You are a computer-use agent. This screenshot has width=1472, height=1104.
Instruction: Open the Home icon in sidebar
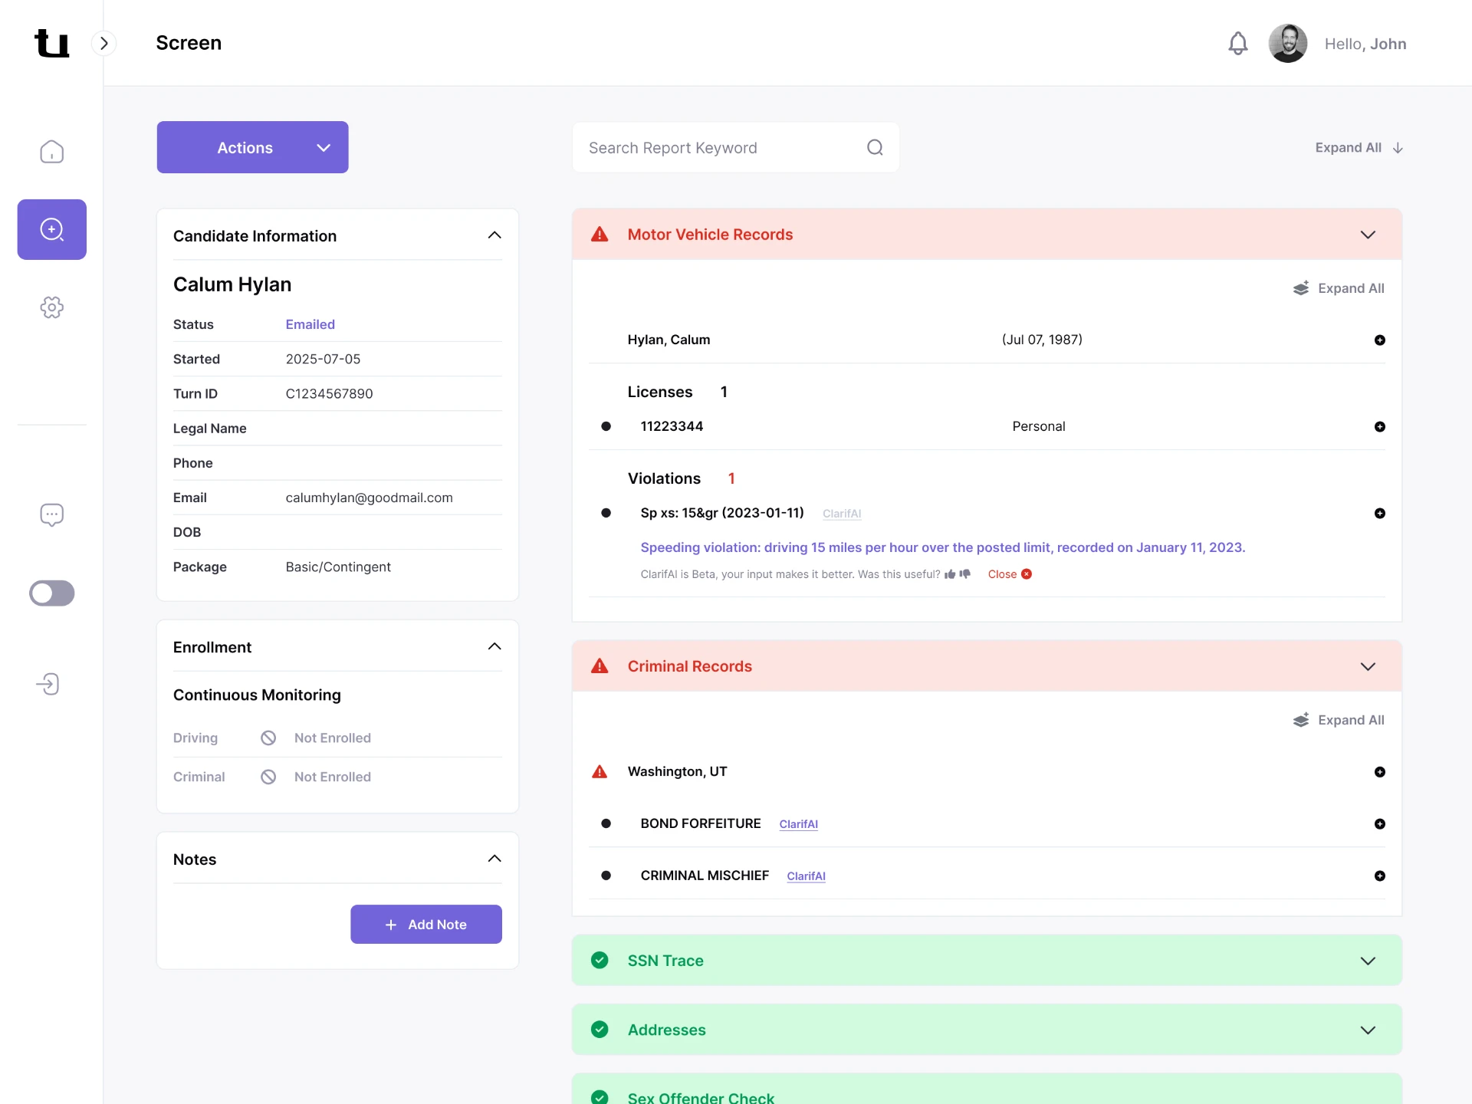(51, 152)
